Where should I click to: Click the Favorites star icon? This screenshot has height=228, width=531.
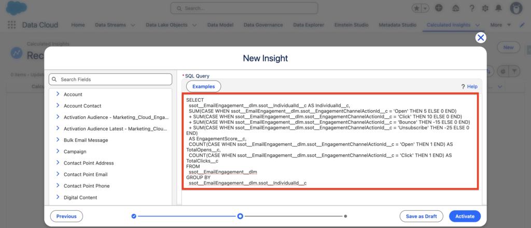pos(416,8)
